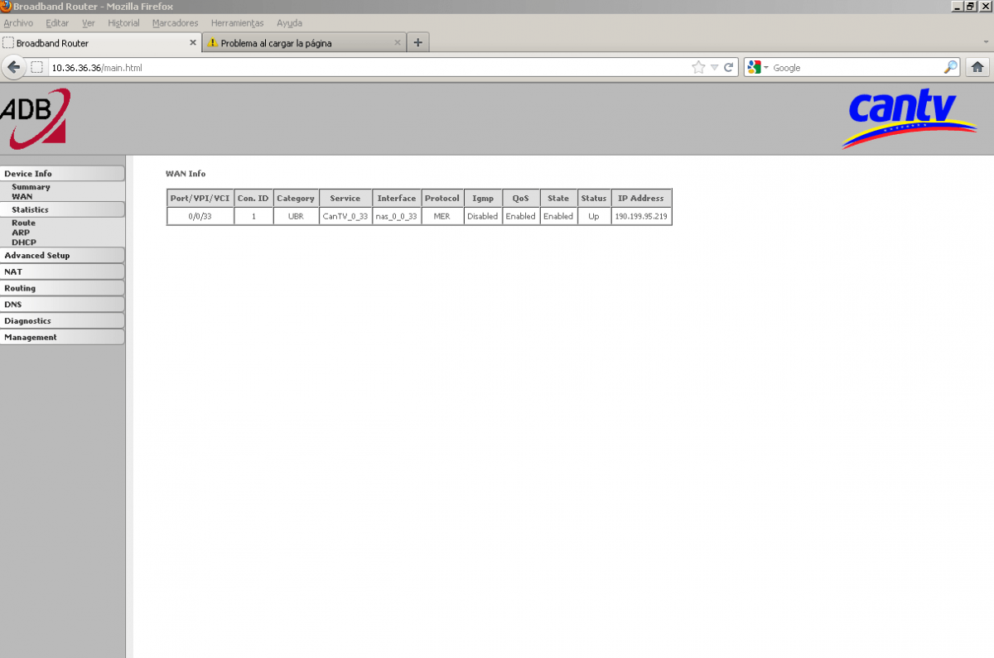Reload the page with the refresh icon

tap(728, 67)
